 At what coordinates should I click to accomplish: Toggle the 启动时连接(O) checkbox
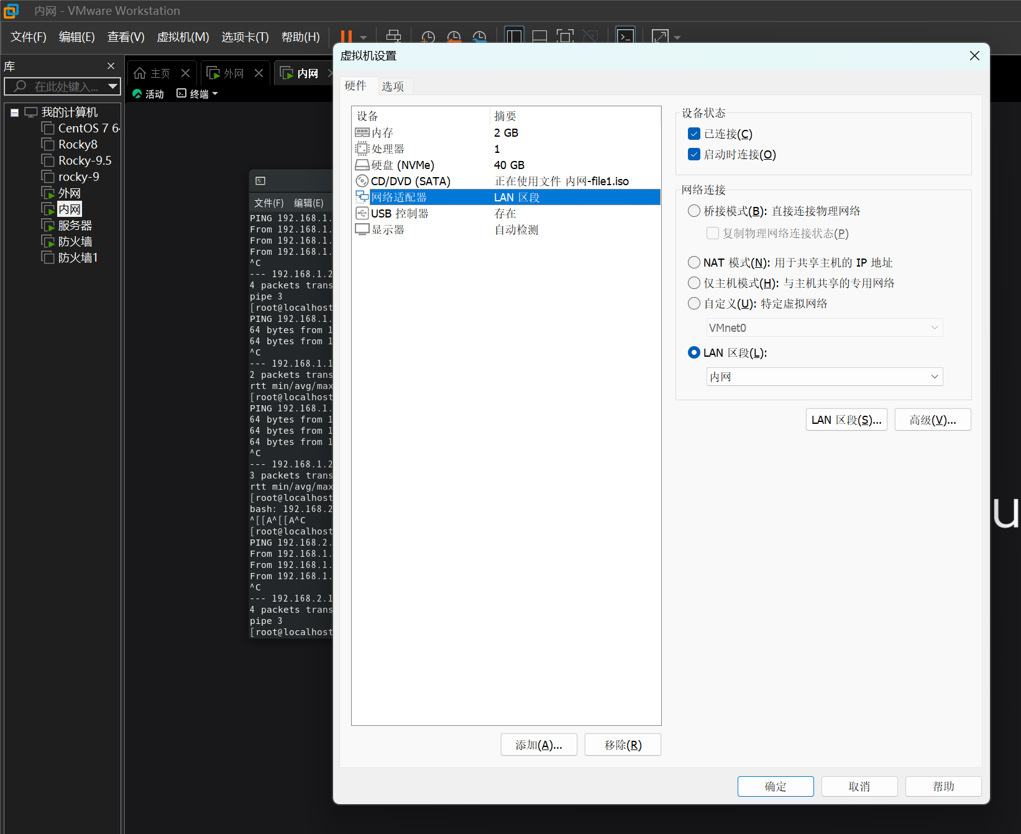[694, 154]
